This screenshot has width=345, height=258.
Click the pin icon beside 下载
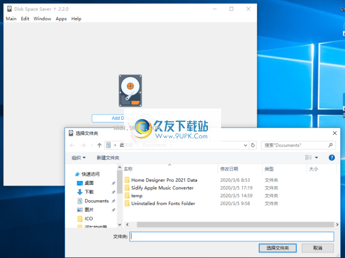(113, 192)
